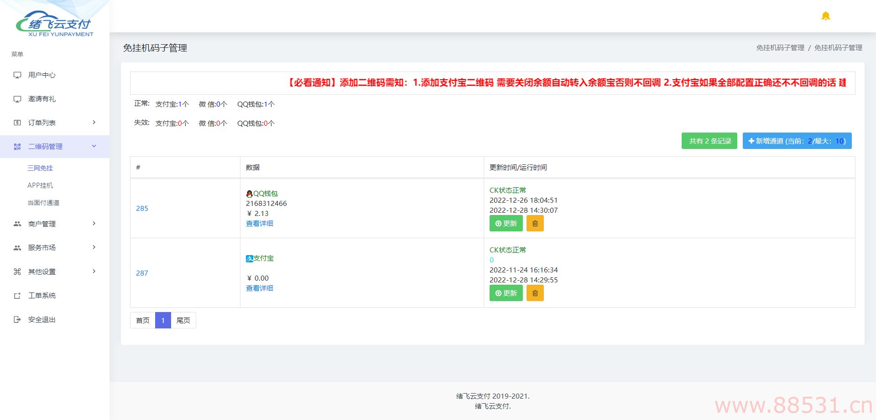This screenshot has height=420, width=876.
Task: Click 失效 QQ钱包:0个 count
Action: [256, 123]
